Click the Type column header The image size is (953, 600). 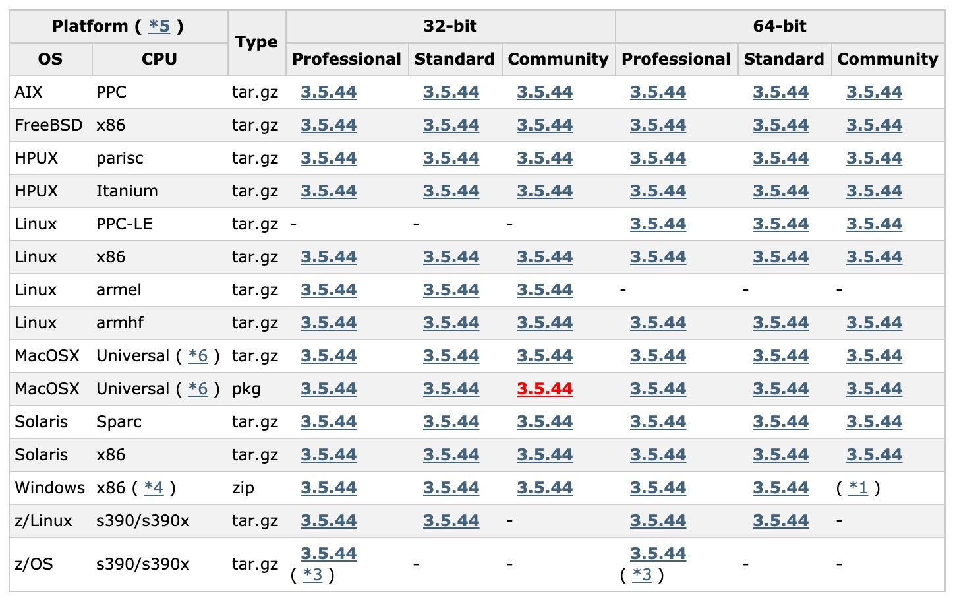(x=256, y=43)
